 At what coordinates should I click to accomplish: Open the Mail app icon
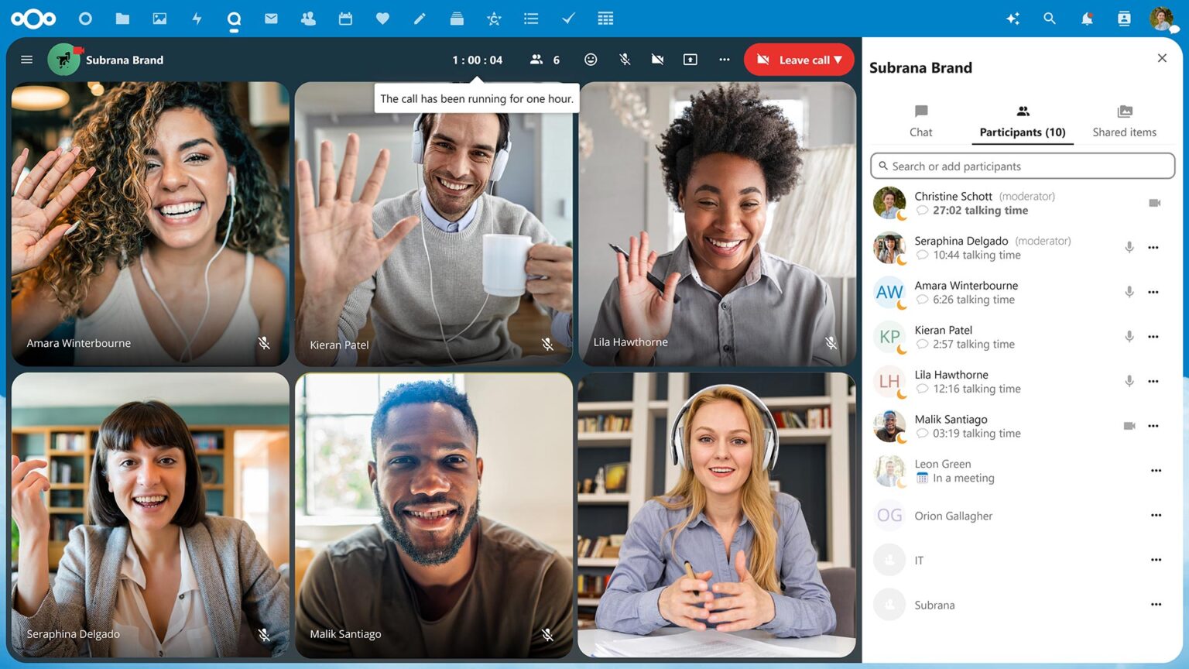coord(271,19)
